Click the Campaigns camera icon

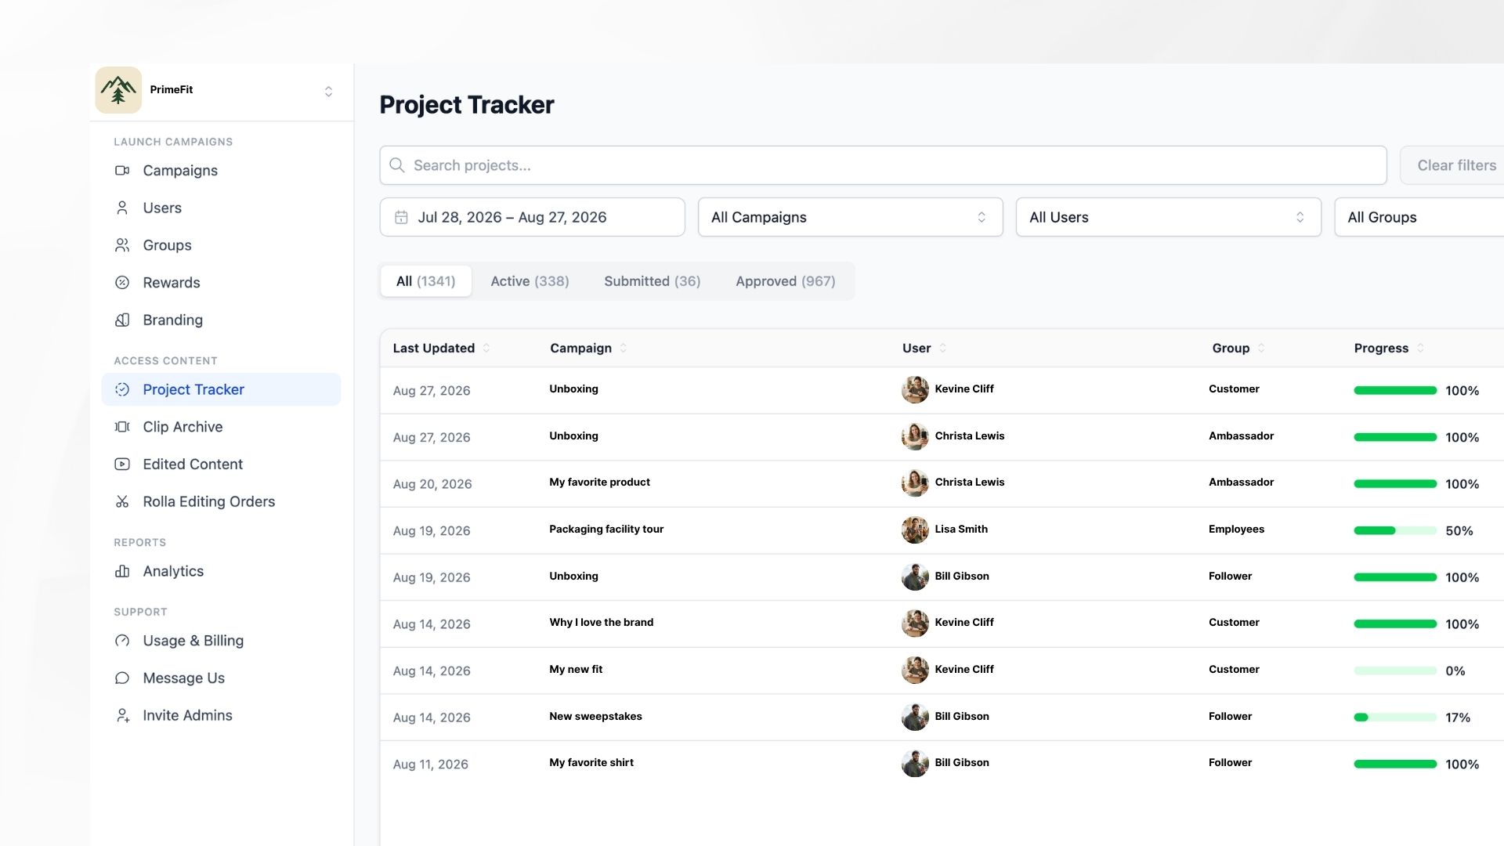[x=122, y=170]
